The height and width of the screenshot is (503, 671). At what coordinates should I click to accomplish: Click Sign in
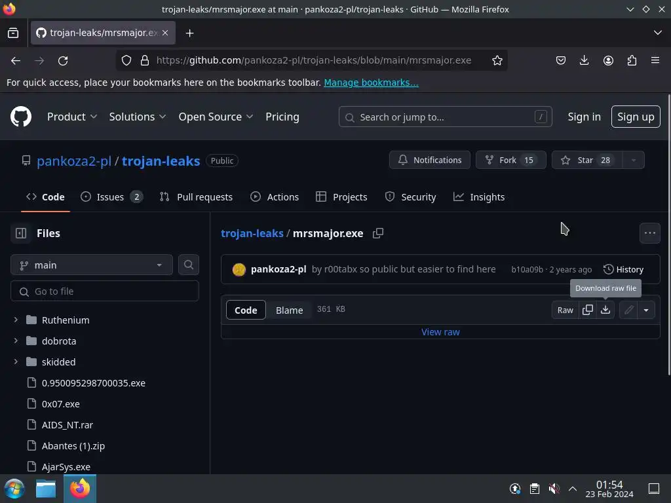(584, 117)
